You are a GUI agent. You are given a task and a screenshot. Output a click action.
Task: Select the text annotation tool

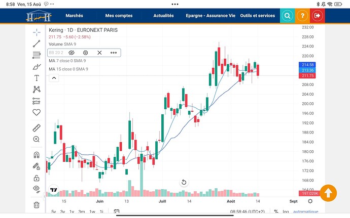(x=37, y=78)
